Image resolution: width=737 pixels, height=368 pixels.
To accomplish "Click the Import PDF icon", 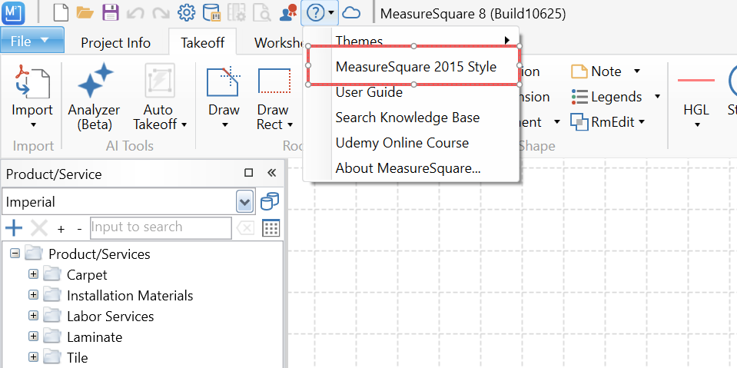I will pyautogui.click(x=32, y=82).
